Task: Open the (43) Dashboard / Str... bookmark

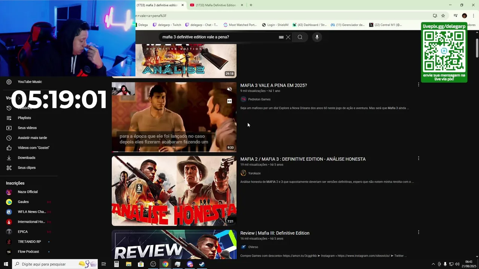Action: pyautogui.click(x=309, y=25)
